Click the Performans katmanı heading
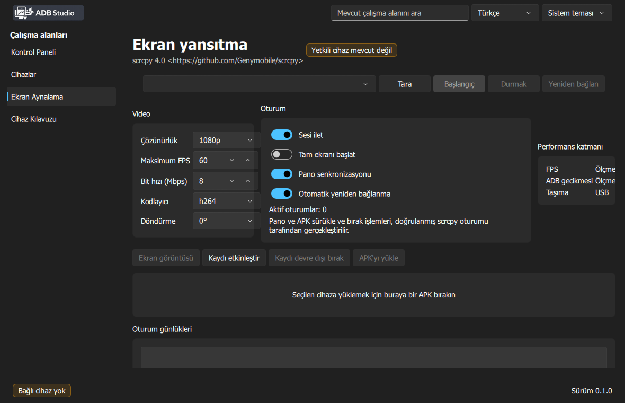Screen dimensions: 625x403 point(570,147)
